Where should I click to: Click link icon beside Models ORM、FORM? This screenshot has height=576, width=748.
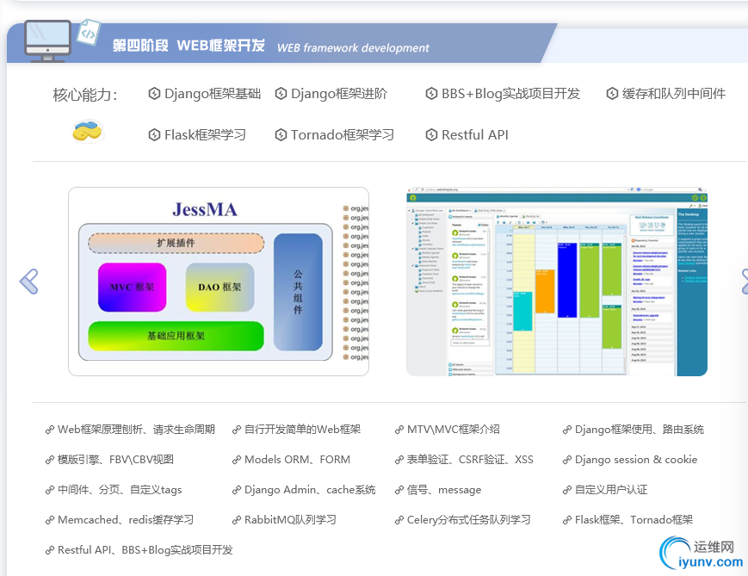(x=236, y=460)
